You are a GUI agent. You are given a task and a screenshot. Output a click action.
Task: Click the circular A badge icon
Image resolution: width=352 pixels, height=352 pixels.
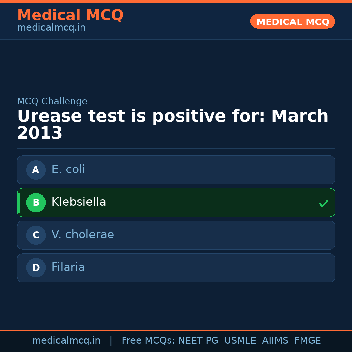(36, 170)
